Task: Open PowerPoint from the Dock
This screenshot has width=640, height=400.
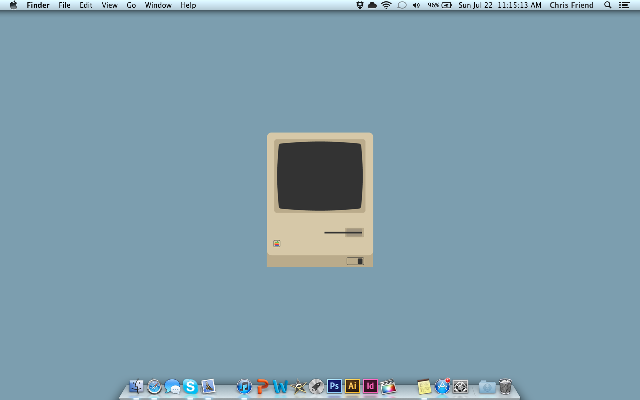Action: pos(262,386)
